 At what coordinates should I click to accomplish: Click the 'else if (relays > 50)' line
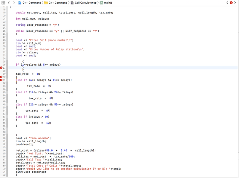click(32, 117)
